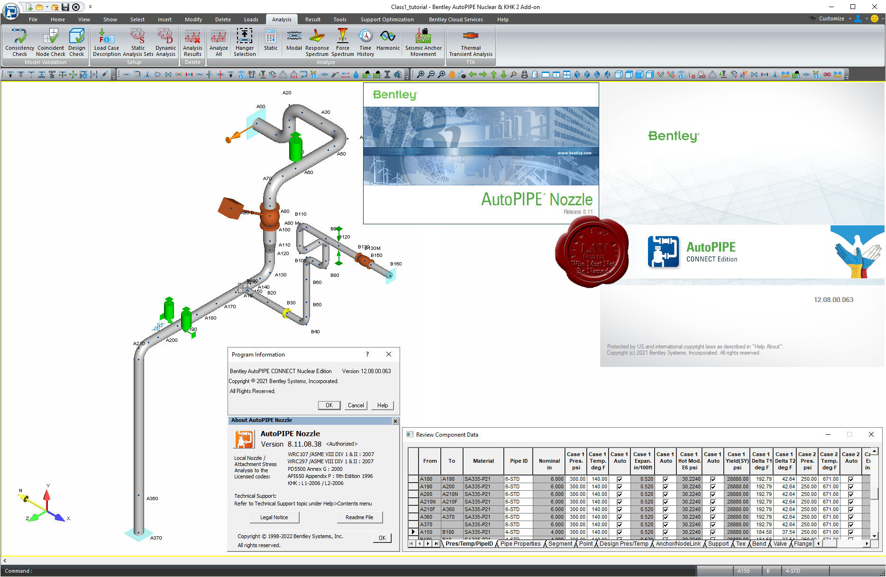Click the Material column header
The width and height of the screenshot is (886, 577).
point(483,461)
